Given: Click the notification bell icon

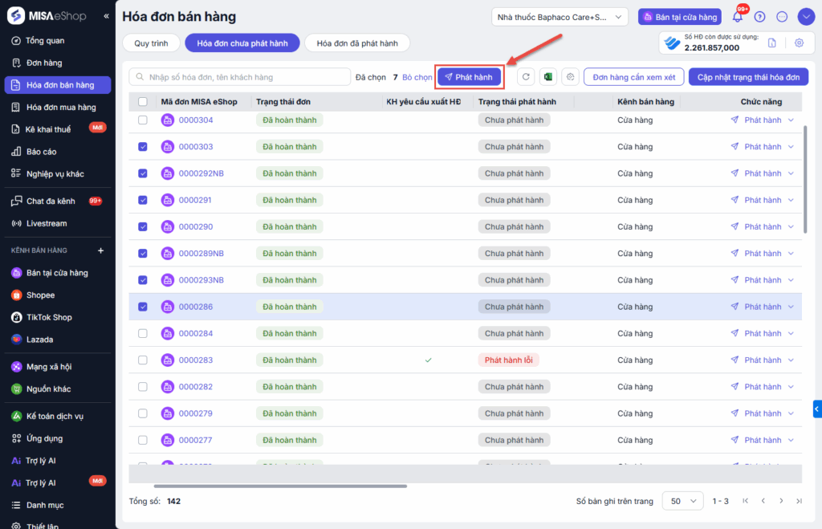Looking at the screenshot, I should point(738,17).
